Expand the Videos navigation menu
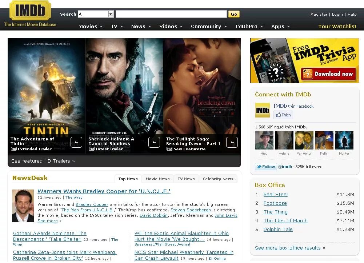The image size is (364, 263). point(171,27)
